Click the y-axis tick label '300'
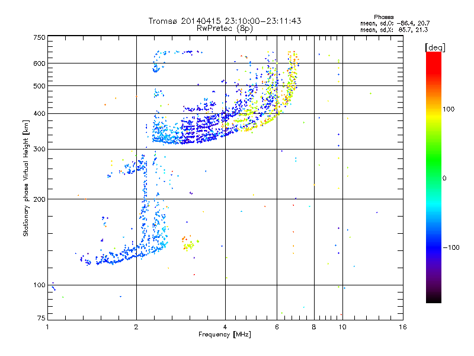 tap(40, 150)
